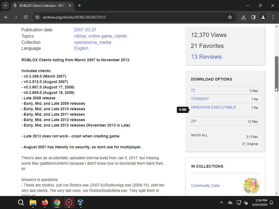Open site information icon in address bar
The width and height of the screenshot is (279, 209).
37,17
